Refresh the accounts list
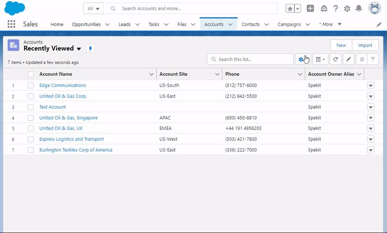387x233 pixels. (x=336, y=59)
